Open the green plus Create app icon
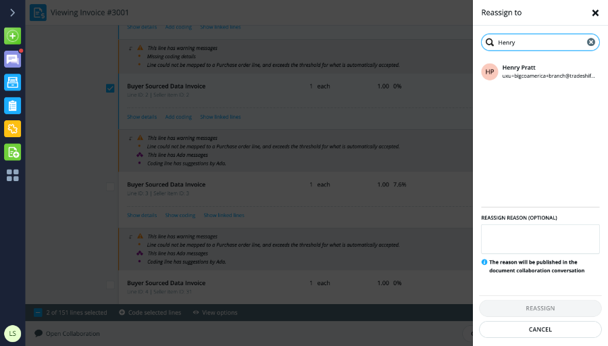The width and height of the screenshot is (608, 346). 12,36
